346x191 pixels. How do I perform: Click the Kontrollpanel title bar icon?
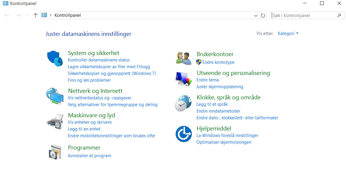point(6,3)
